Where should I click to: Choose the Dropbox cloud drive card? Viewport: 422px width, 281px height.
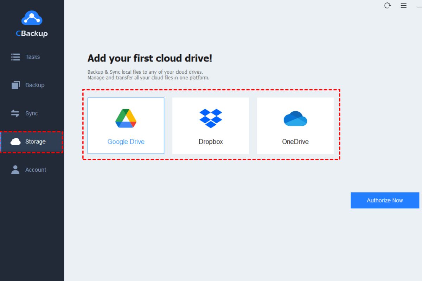pos(211,126)
